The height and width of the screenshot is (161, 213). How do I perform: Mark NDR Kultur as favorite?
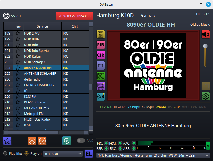point(18,56)
